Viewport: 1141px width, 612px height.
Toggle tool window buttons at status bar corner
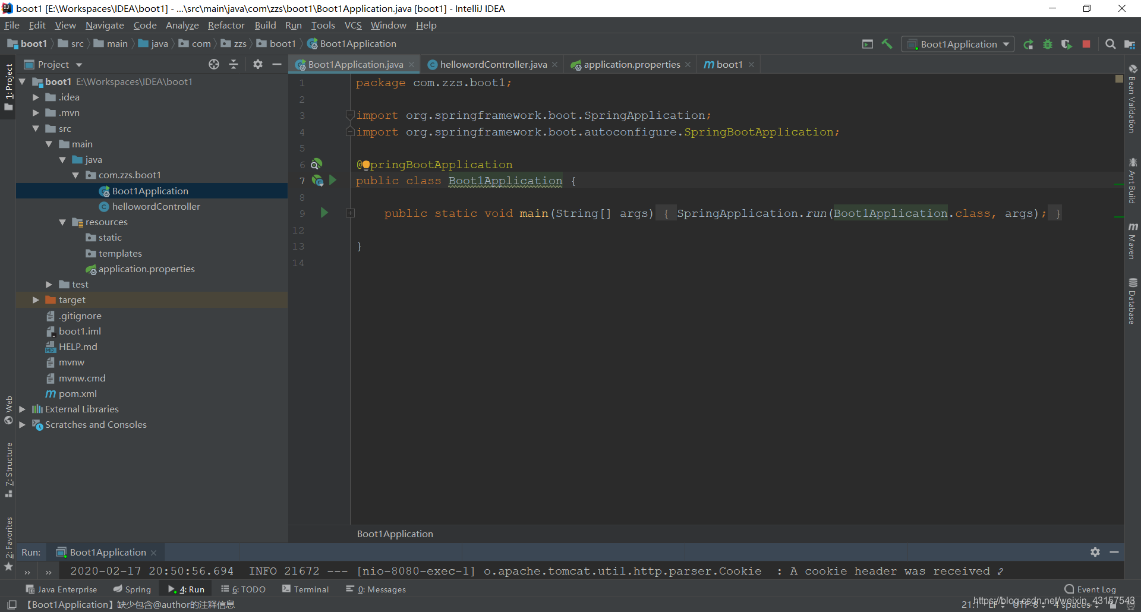tap(12, 605)
